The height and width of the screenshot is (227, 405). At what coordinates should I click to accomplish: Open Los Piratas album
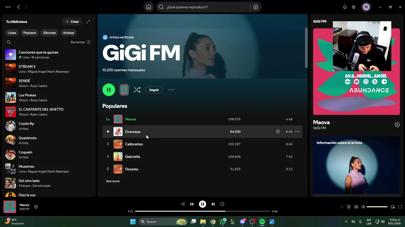click(48, 97)
